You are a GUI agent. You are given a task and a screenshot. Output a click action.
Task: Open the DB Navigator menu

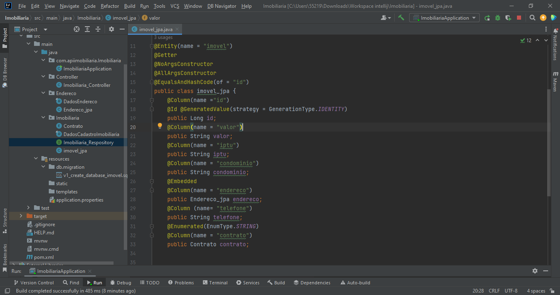pos(222,6)
